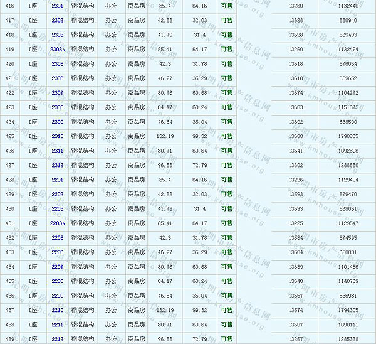The image size is (376, 344).
Task: Select area value 132.19 in row 437
Action: [x=165, y=310]
